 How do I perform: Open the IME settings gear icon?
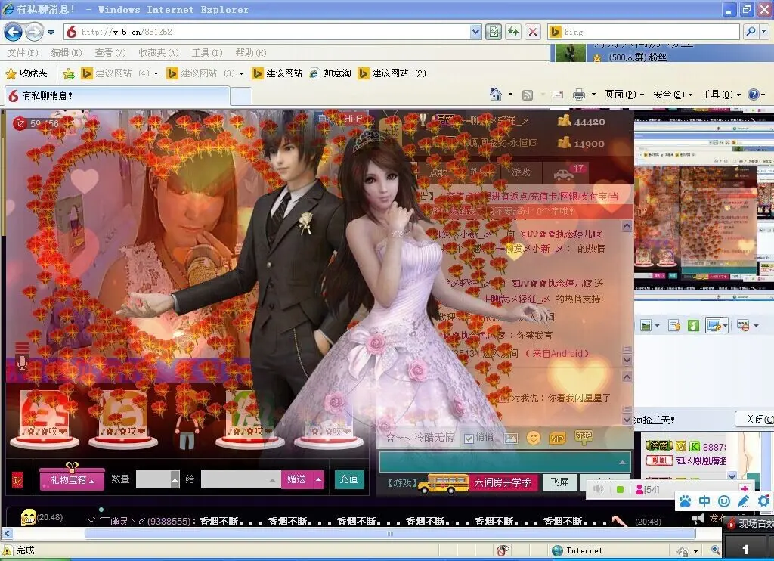click(763, 502)
